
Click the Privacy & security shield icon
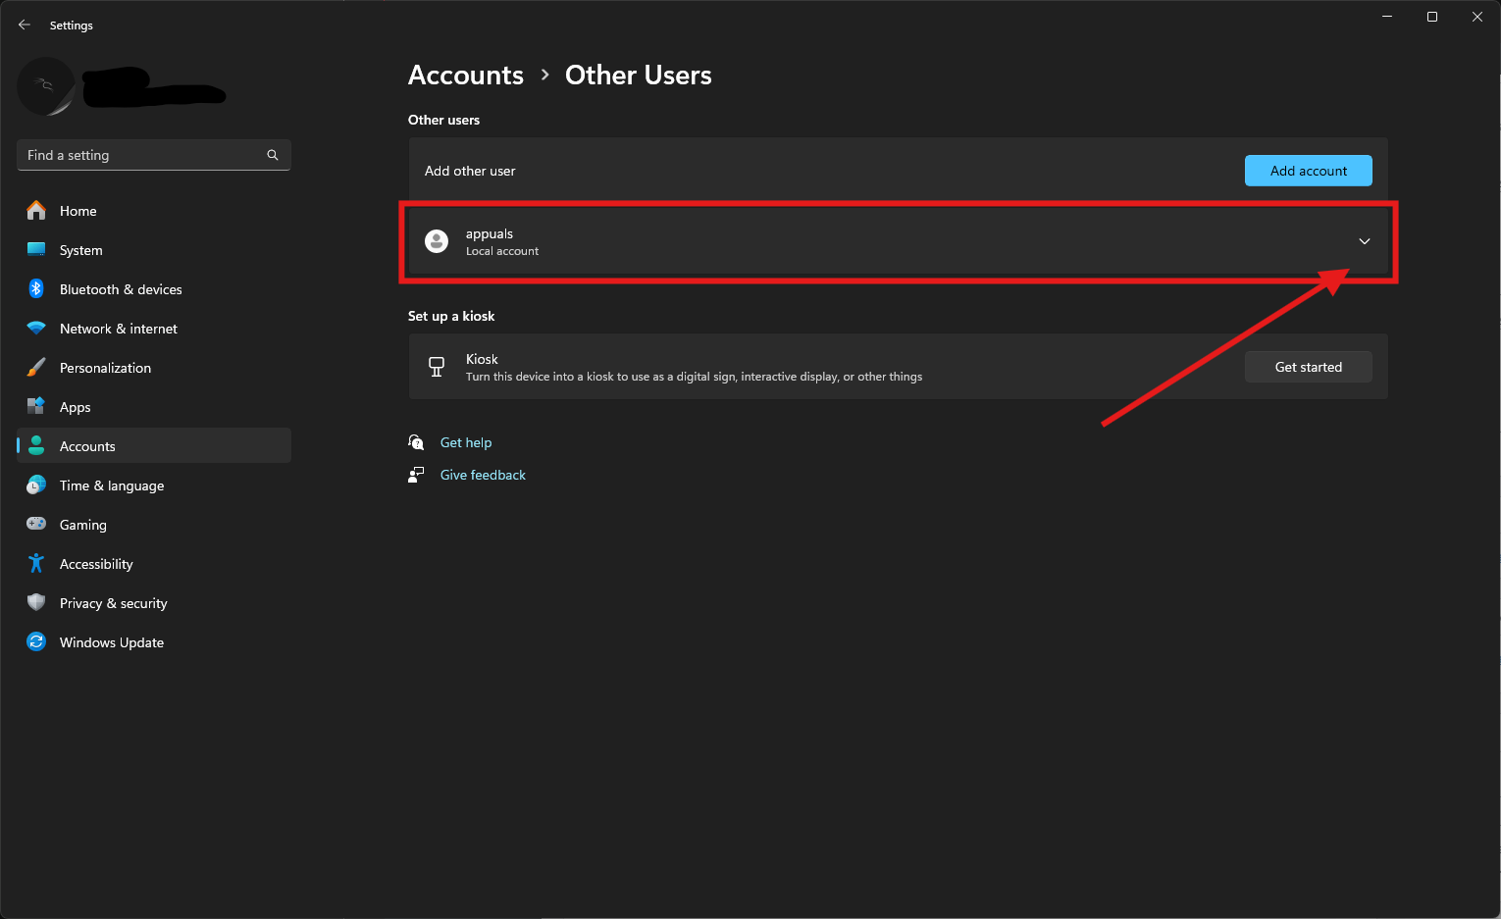coord(36,603)
